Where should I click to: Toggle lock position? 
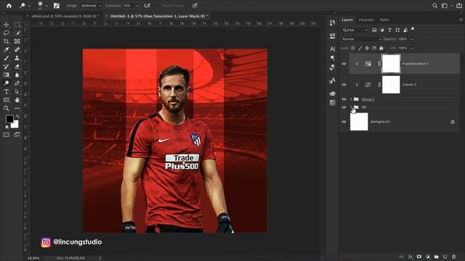pos(367,48)
